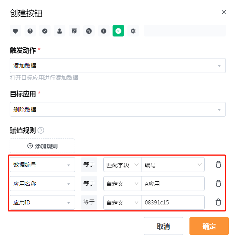Select the stamp icon
The height and width of the screenshot is (242, 237).
pos(59,31)
